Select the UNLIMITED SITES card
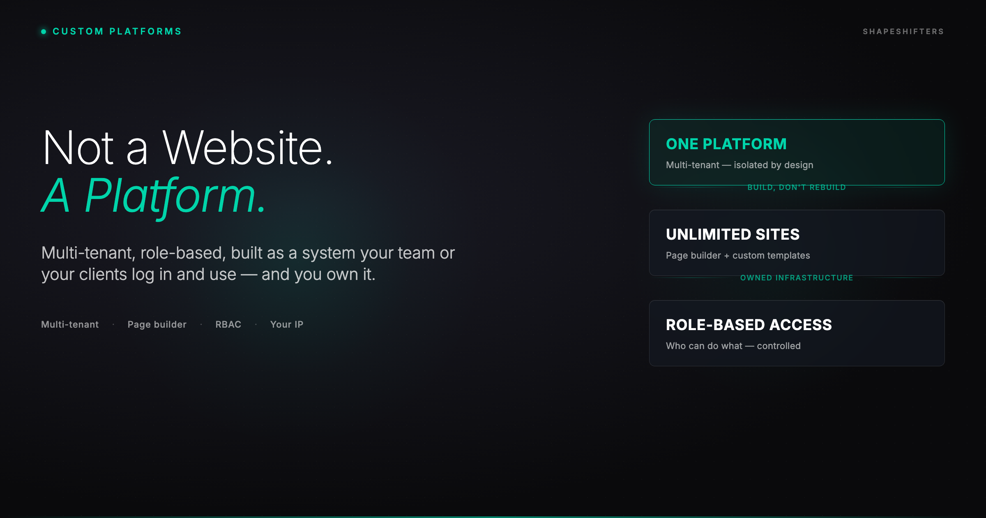This screenshot has height=518, width=986. tap(797, 243)
